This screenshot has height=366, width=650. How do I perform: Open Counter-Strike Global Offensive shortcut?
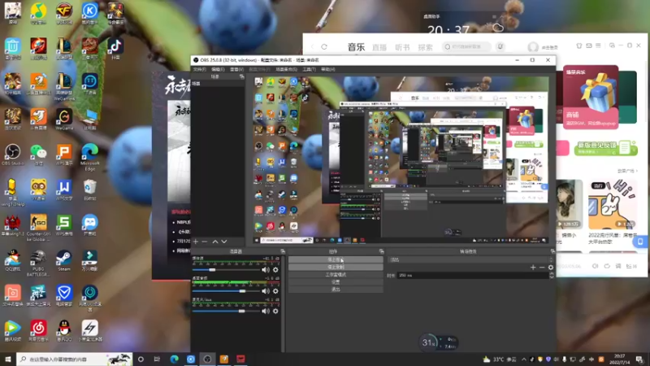38,228
